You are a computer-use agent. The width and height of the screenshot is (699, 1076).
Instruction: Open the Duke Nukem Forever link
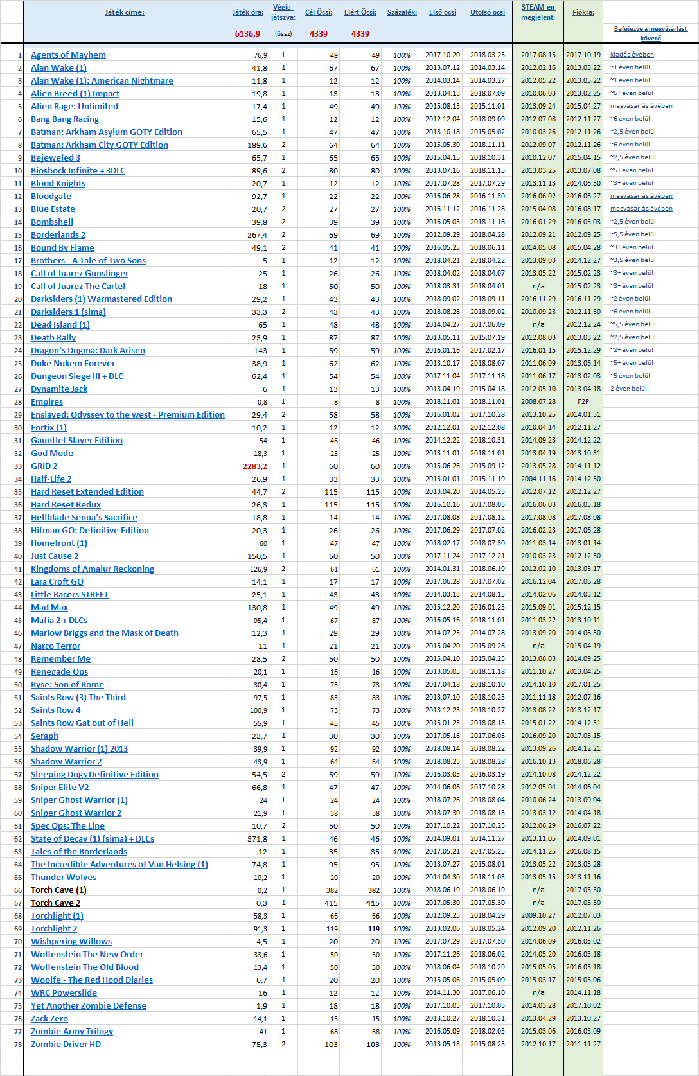point(73,364)
